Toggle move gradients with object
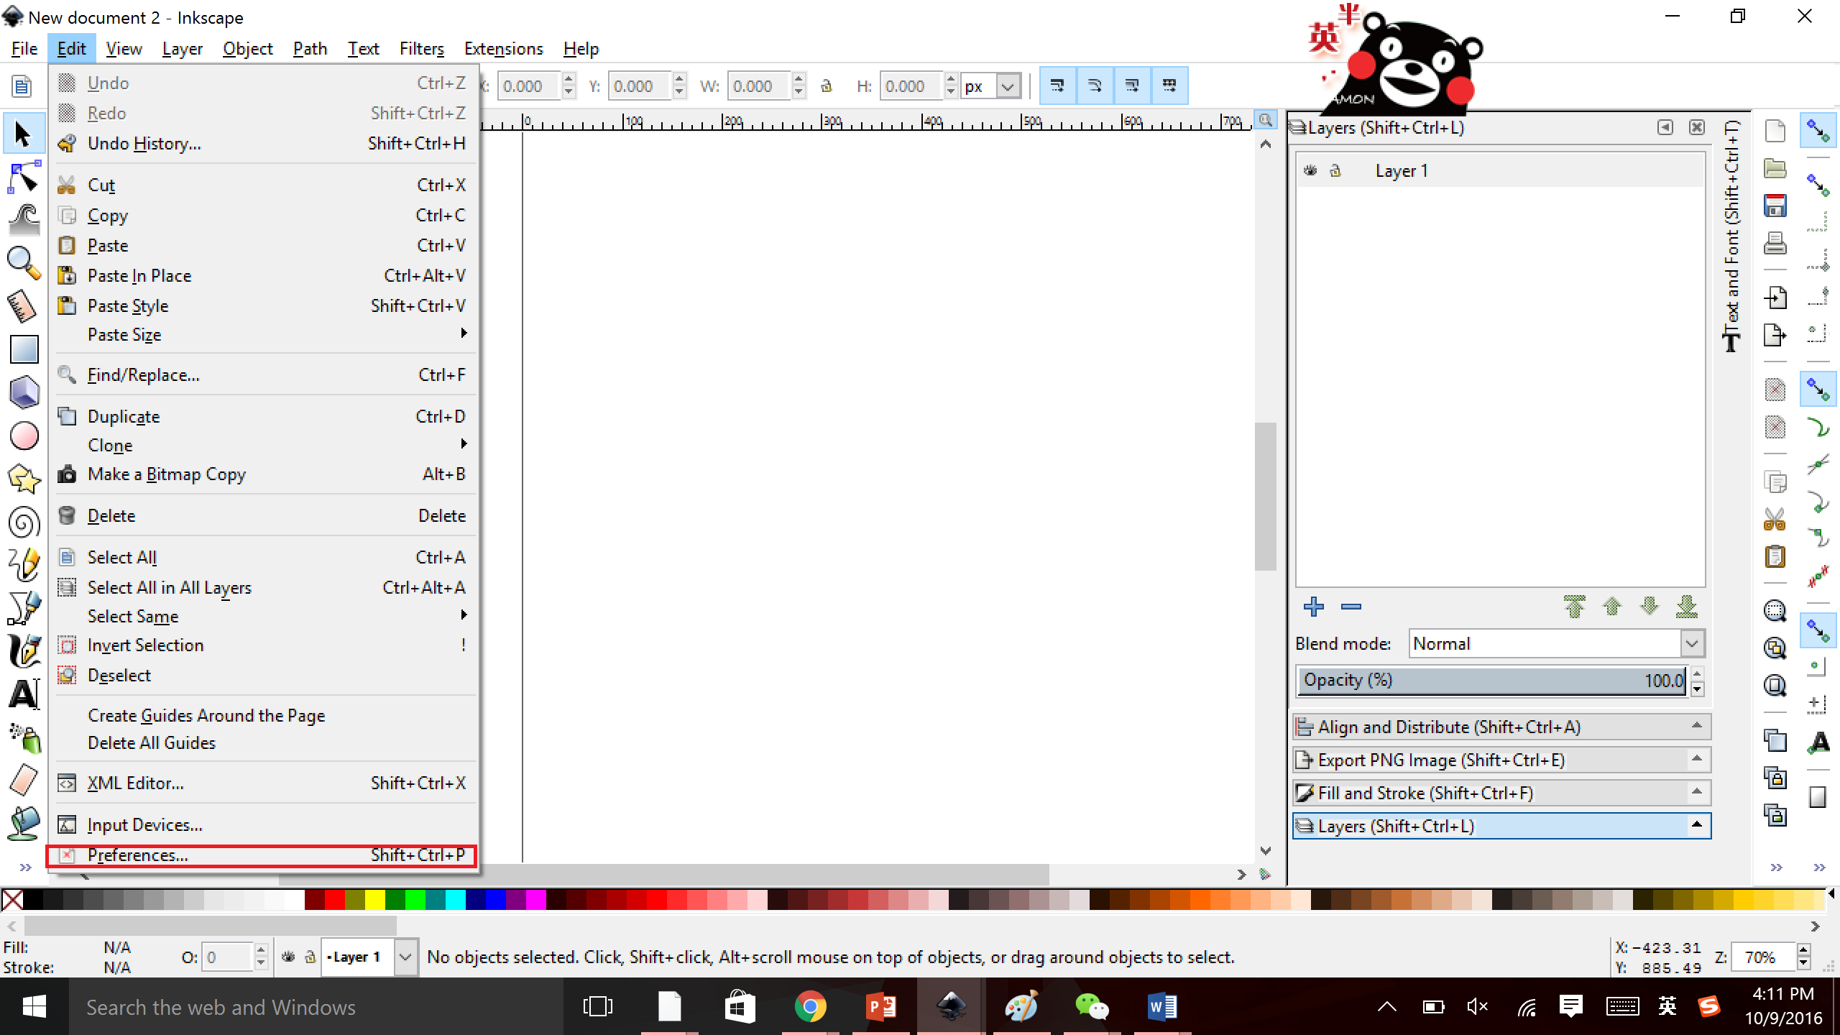The image size is (1840, 1035). 1132,86
